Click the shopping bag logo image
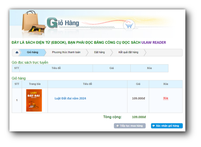 (x=33, y=23)
